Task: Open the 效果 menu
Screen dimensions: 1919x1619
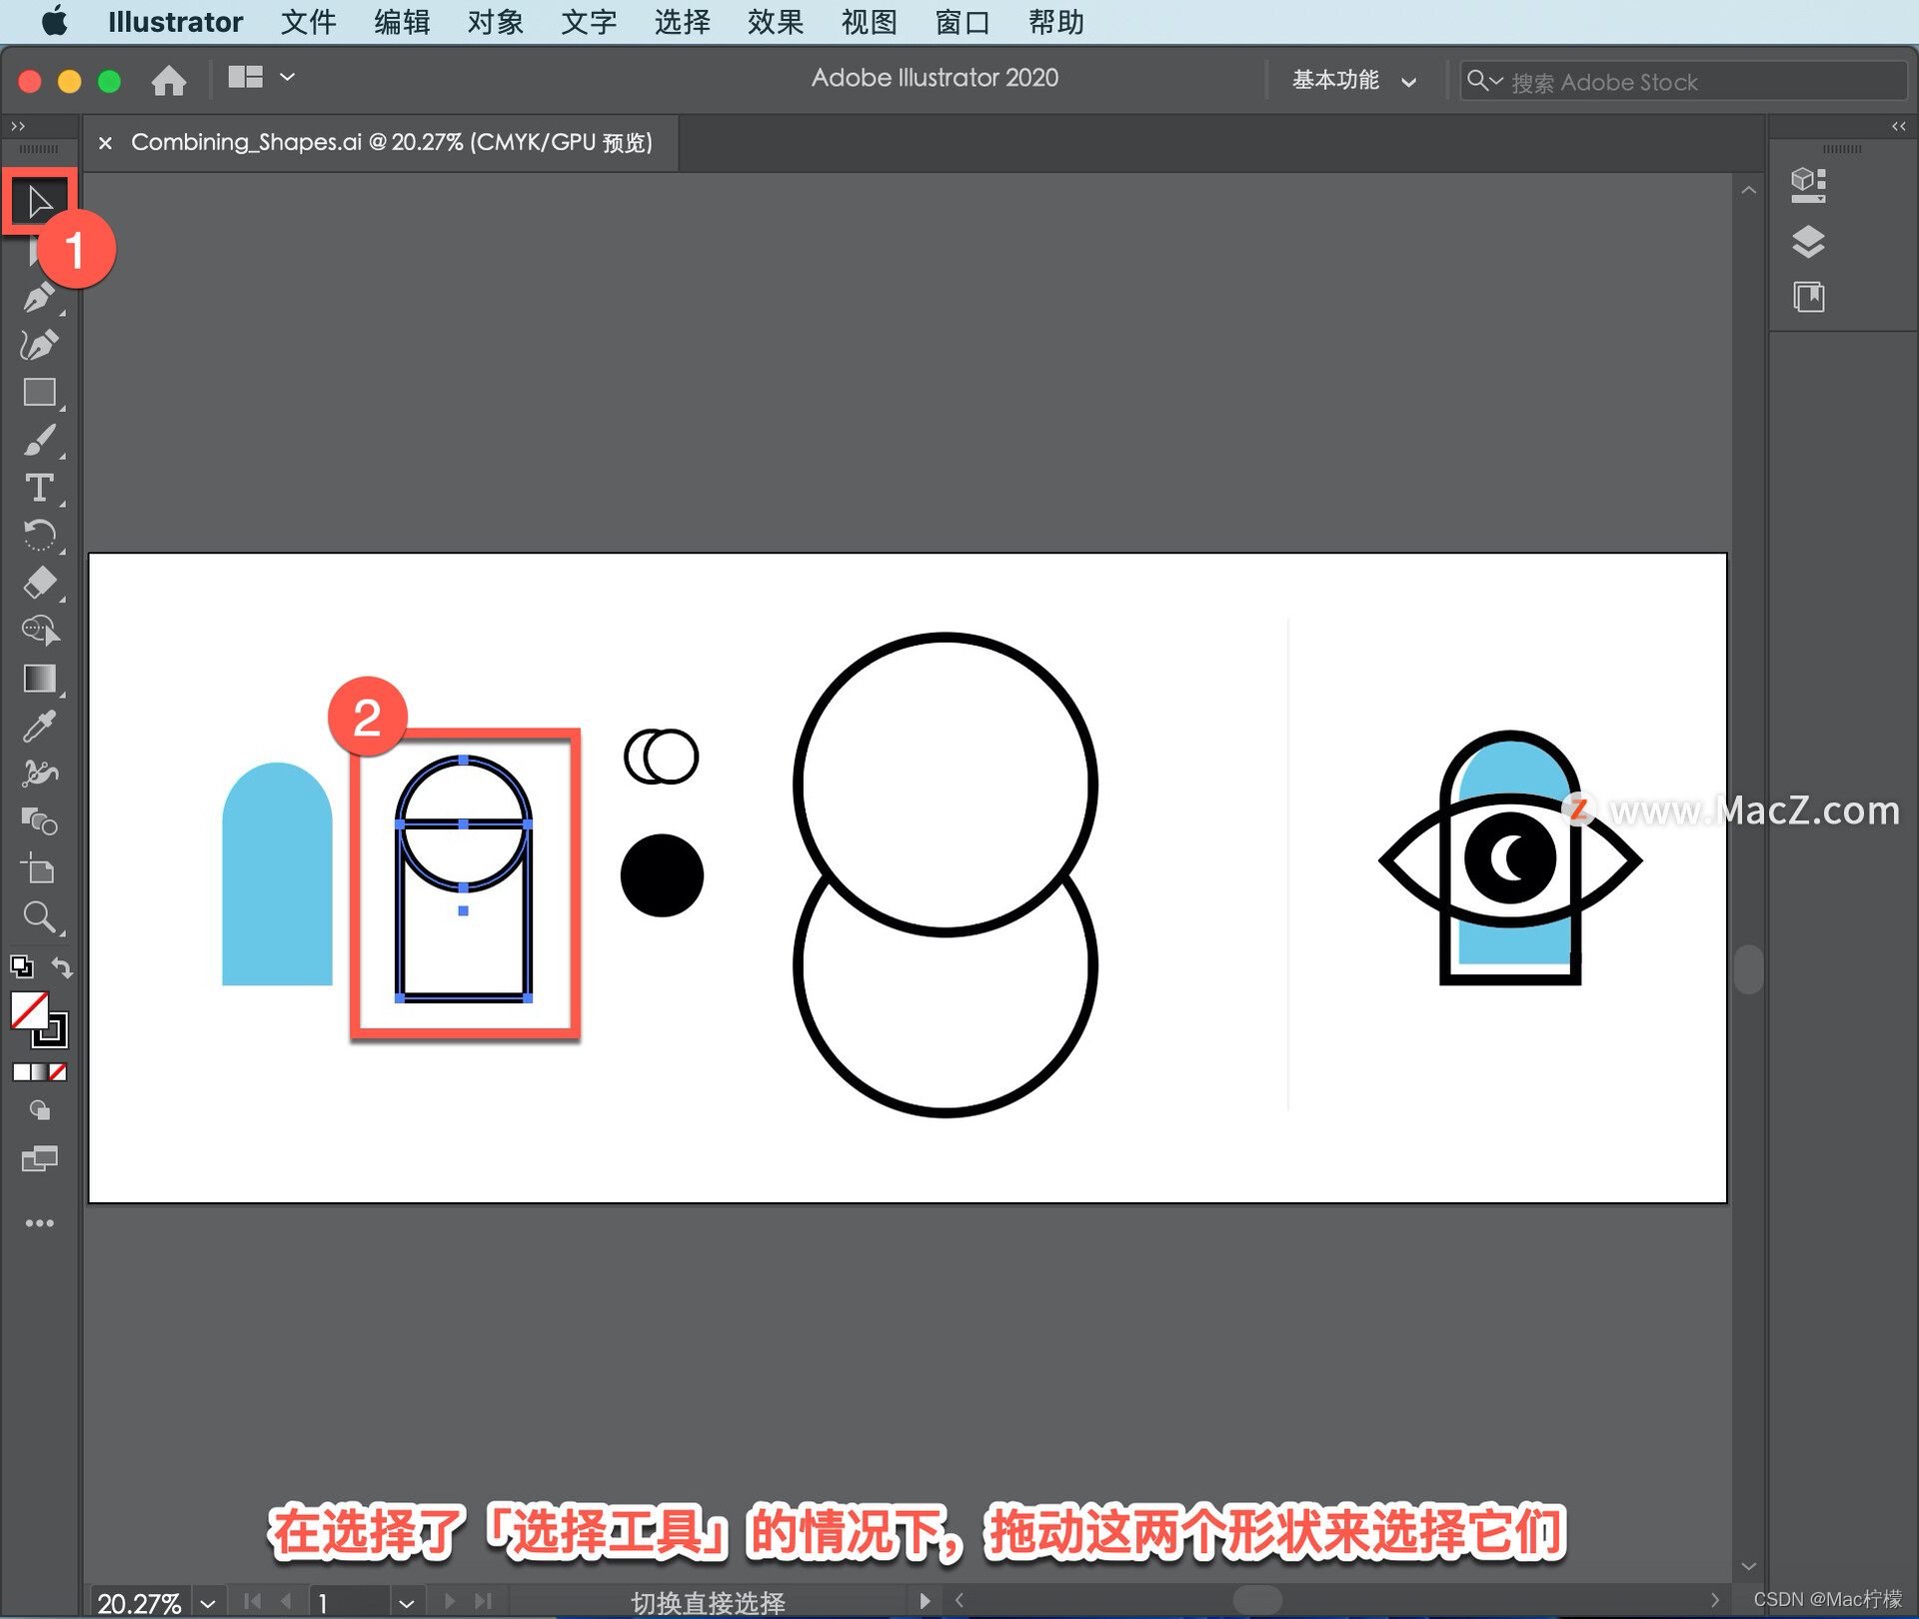Action: (x=775, y=22)
